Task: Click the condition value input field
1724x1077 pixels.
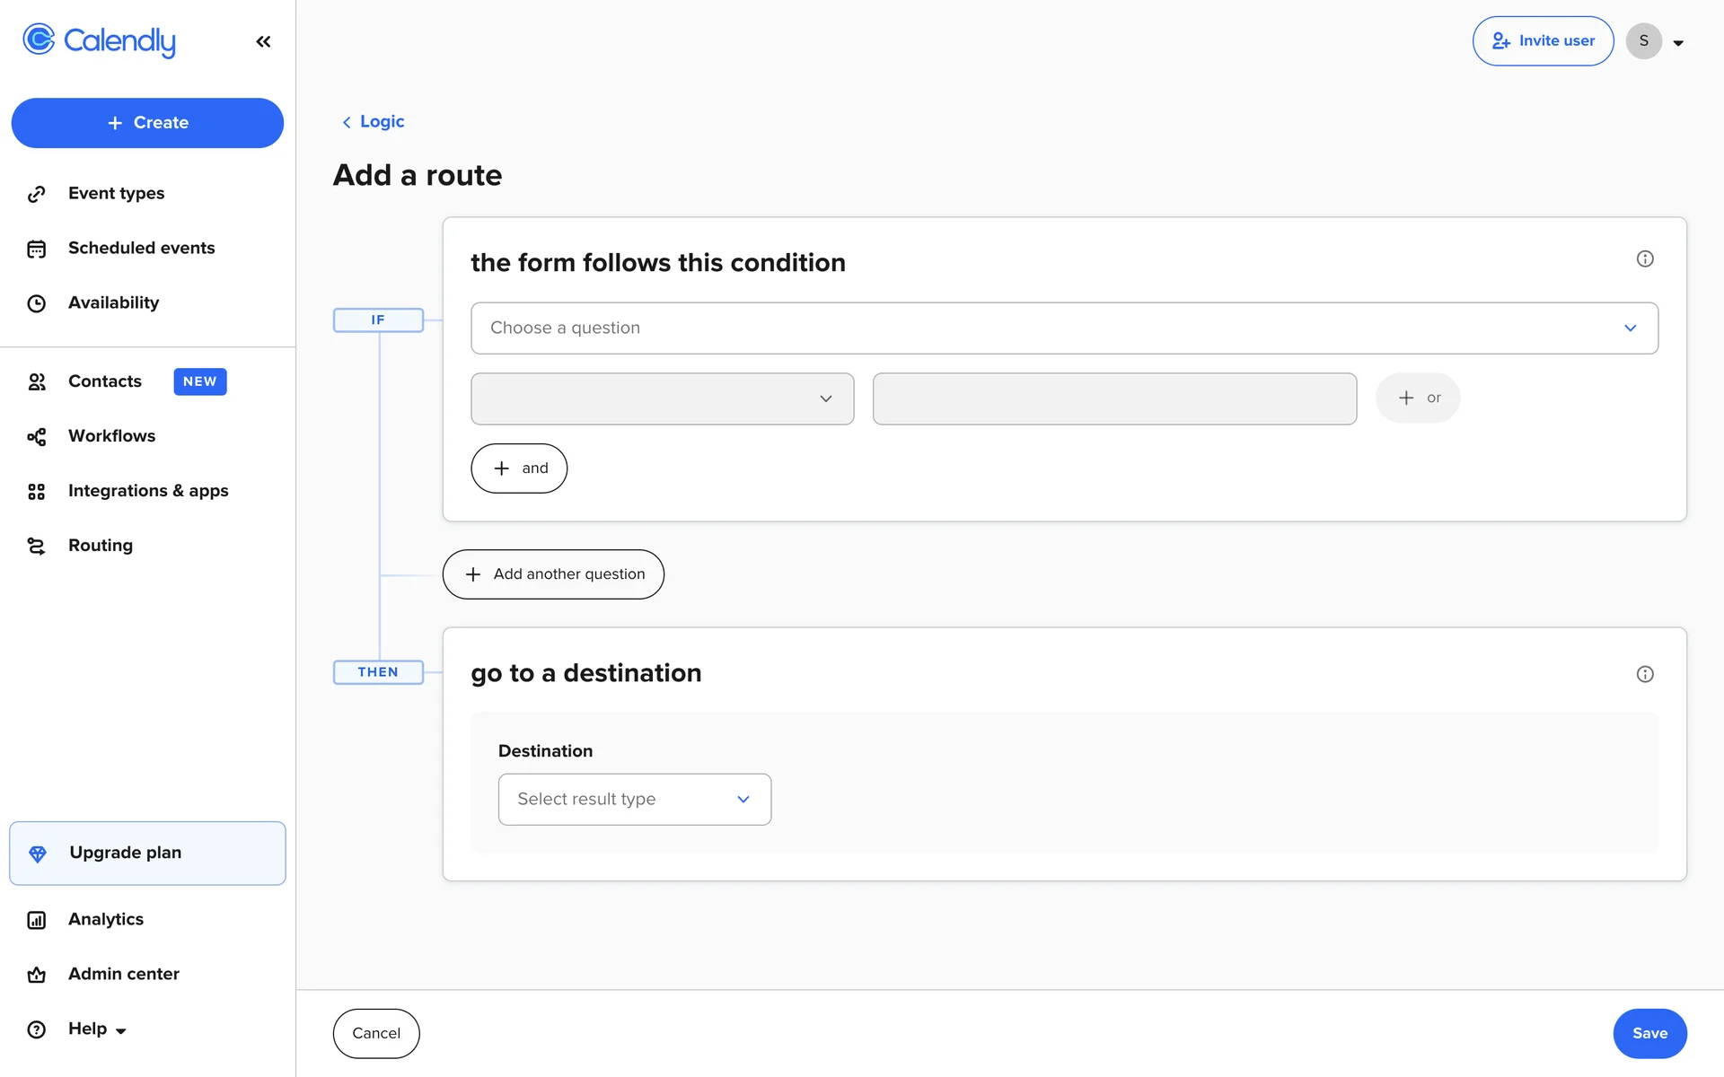Action: [1113, 398]
